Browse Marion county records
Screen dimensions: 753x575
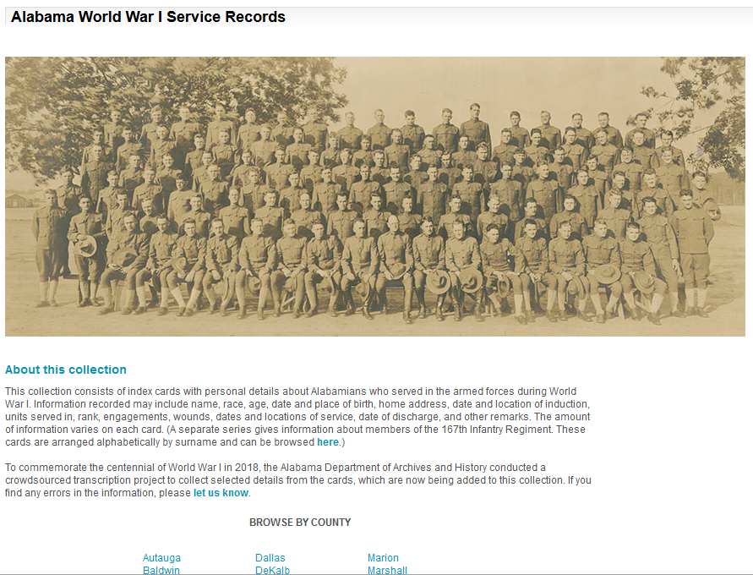383,558
